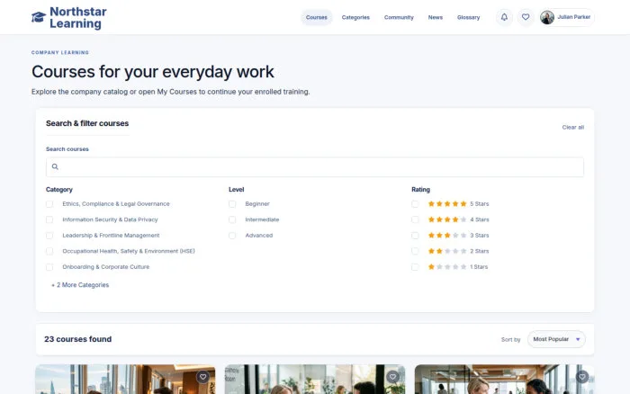This screenshot has height=394, width=630.
Task: Filter by 4 Stars rating
Action: [415, 219]
